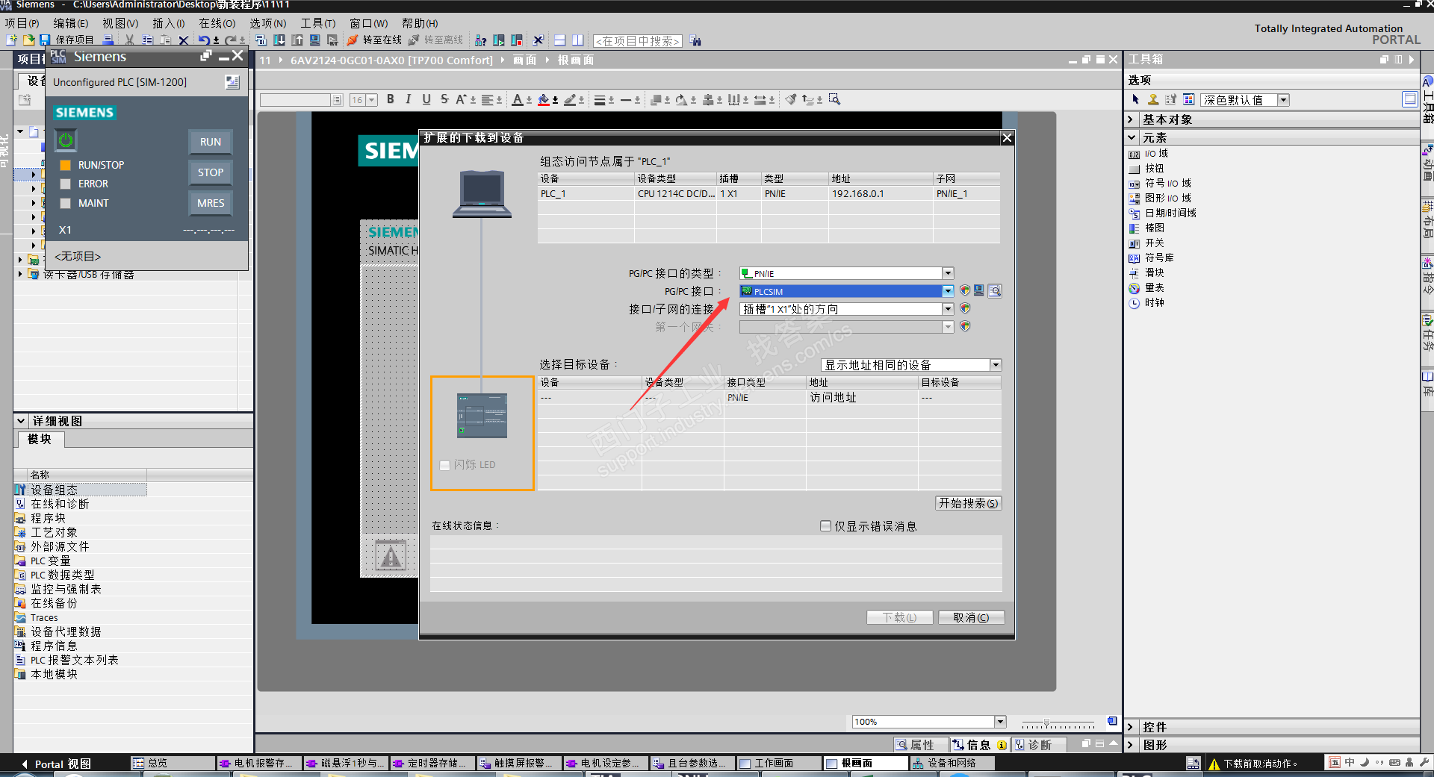Open 接口/子网的连接 dropdown
The image size is (1434, 777).
click(x=948, y=309)
